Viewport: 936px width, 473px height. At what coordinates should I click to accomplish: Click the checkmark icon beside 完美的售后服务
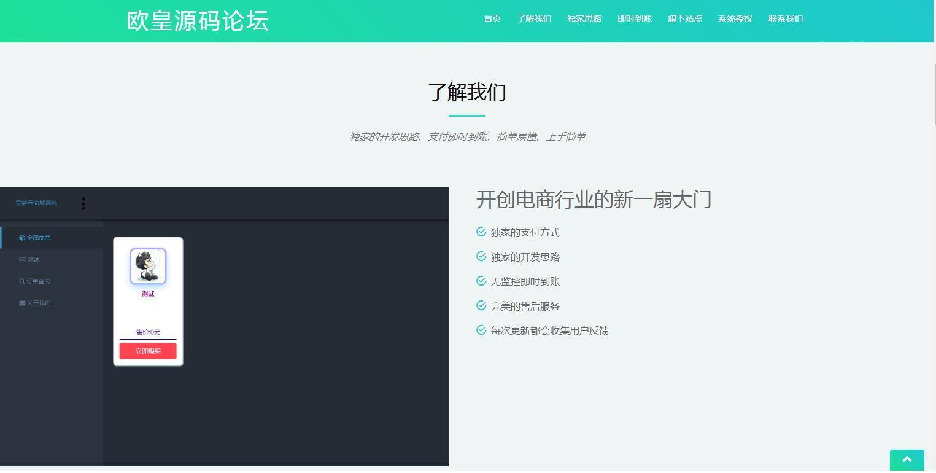481,305
